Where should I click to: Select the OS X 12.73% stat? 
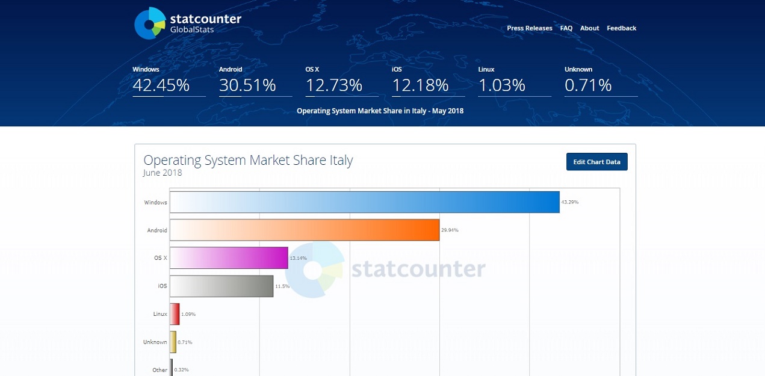tap(342, 81)
